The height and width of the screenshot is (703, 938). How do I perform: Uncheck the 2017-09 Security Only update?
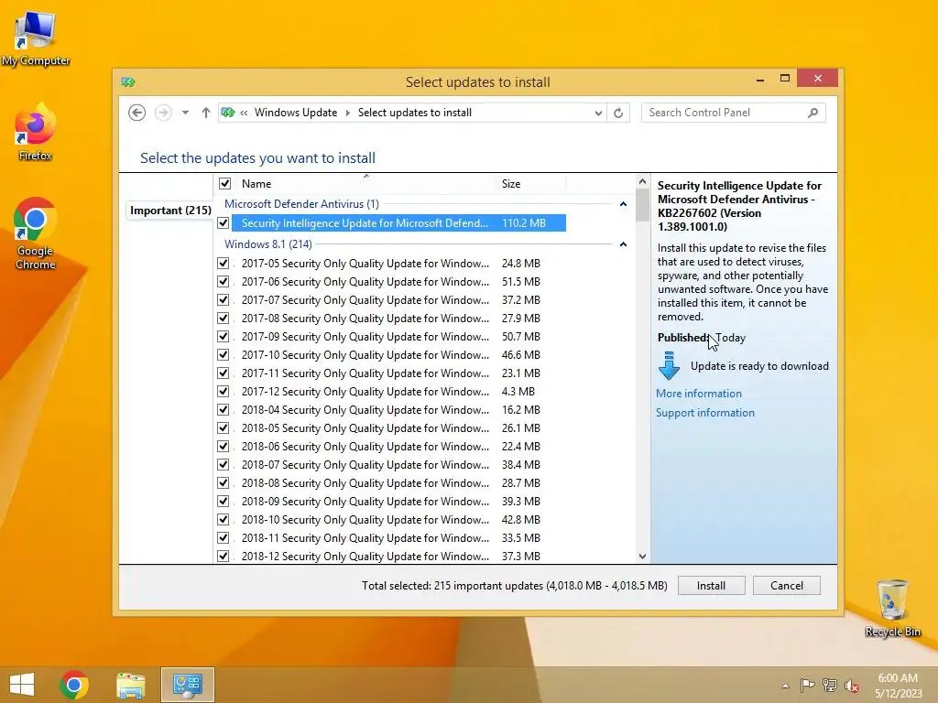tap(224, 337)
